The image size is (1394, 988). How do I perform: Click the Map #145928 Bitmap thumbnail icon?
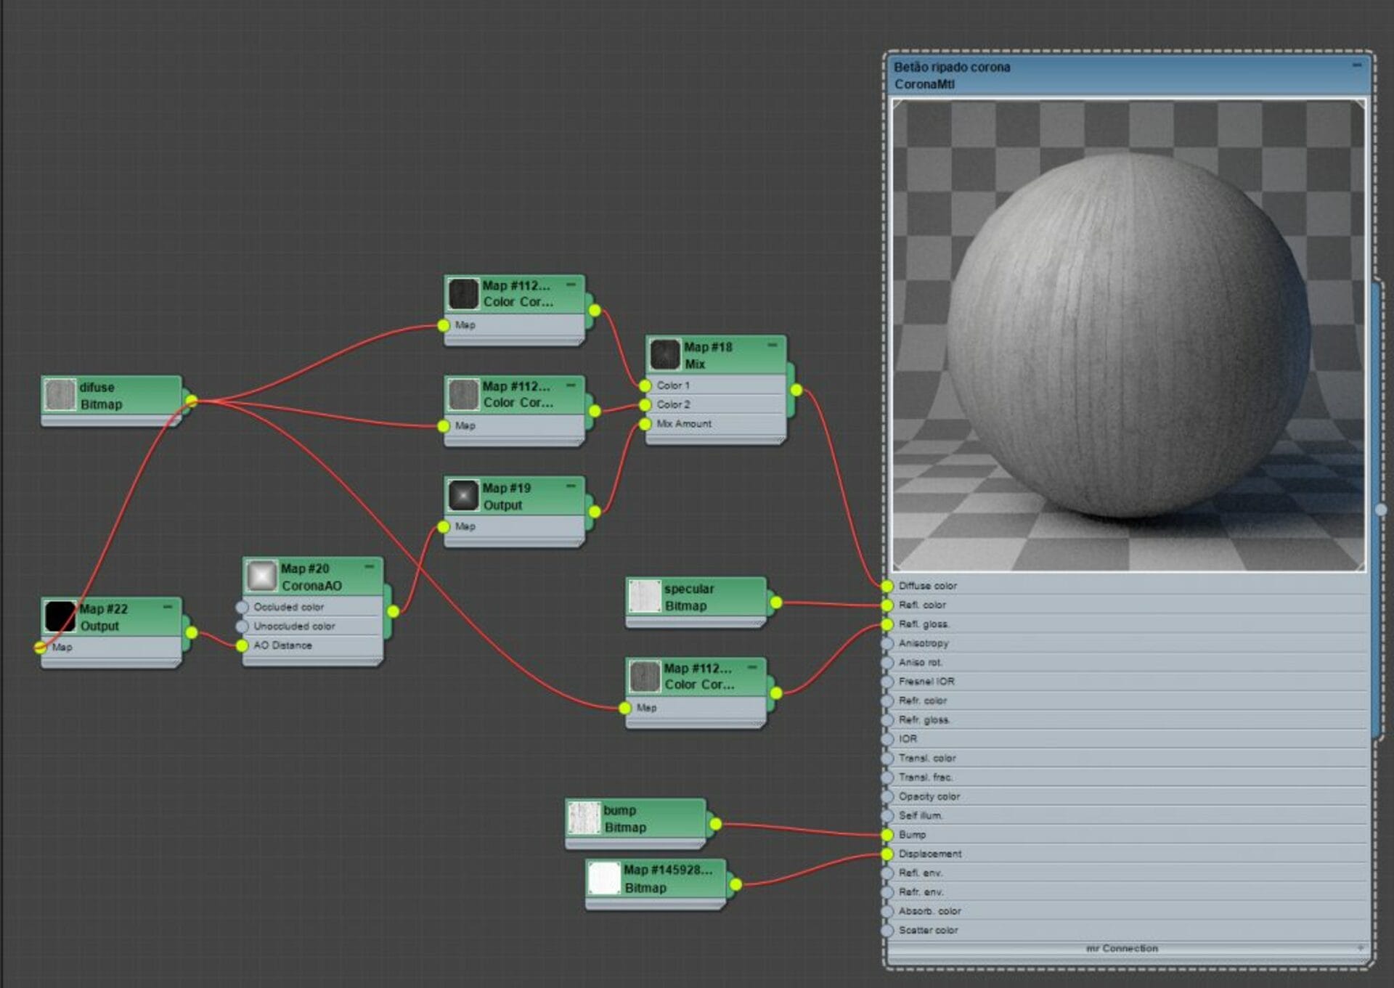[x=604, y=878]
